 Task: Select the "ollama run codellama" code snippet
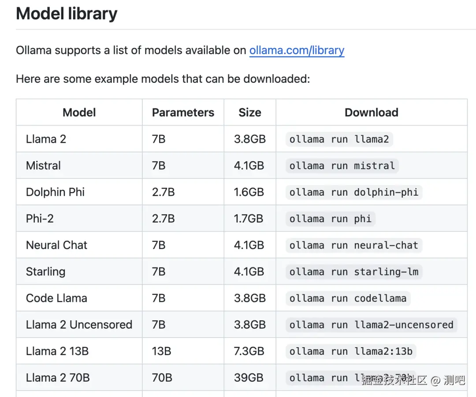[x=348, y=298]
